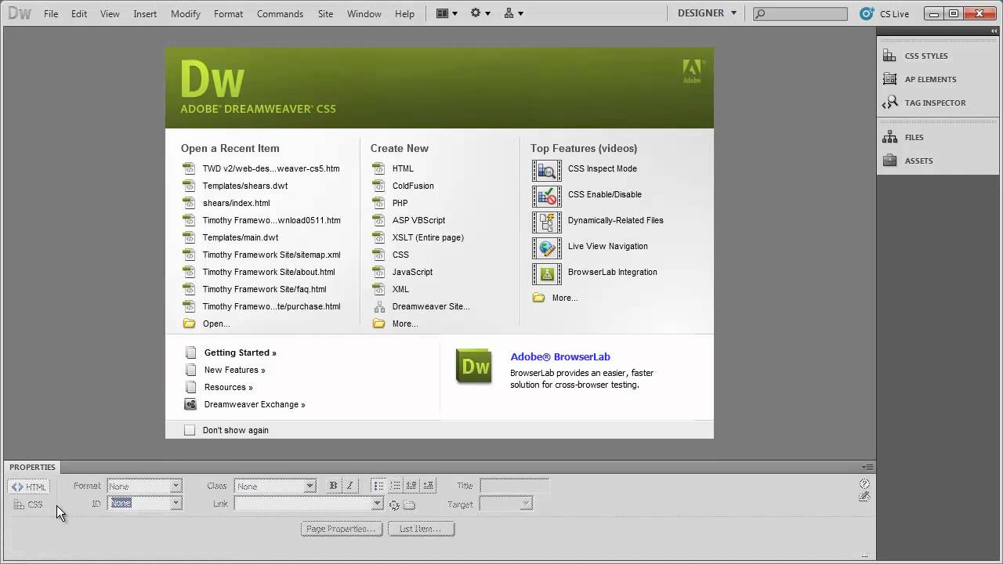
Task: Open the Tag Inspector panel
Action: click(924, 103)
